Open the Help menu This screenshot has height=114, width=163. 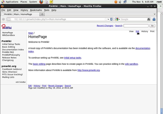point(54,10)
